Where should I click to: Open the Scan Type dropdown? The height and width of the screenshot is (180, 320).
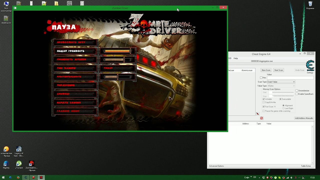coord(281,82)
